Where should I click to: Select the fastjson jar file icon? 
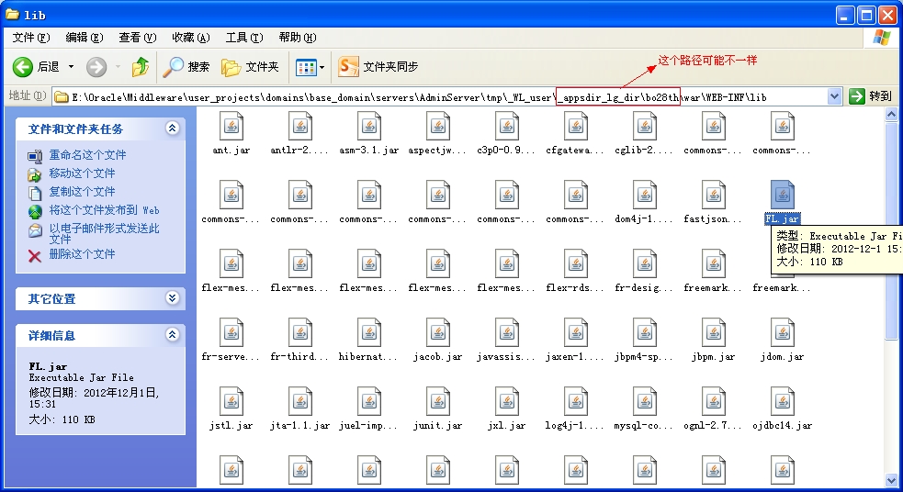click(x=714, y=195)
